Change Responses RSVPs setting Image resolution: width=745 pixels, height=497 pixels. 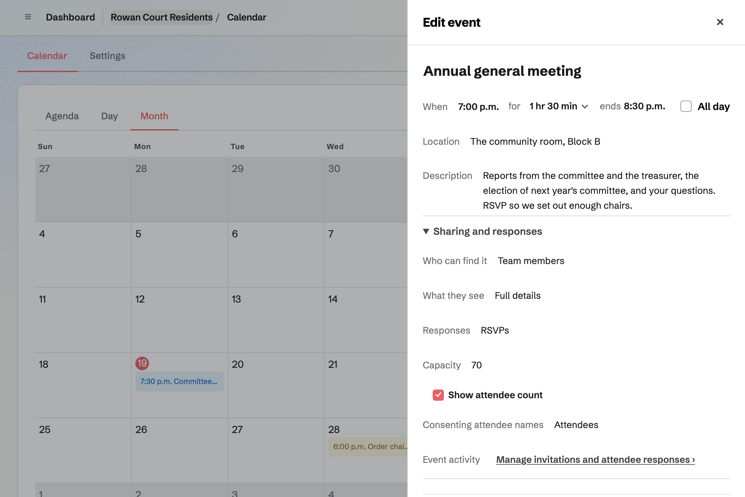pyautogui.click(x=495, y=331)
